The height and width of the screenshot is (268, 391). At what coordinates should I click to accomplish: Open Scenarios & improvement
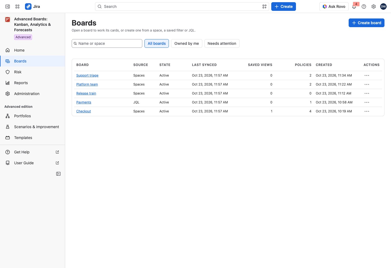[x=33, y=127]
